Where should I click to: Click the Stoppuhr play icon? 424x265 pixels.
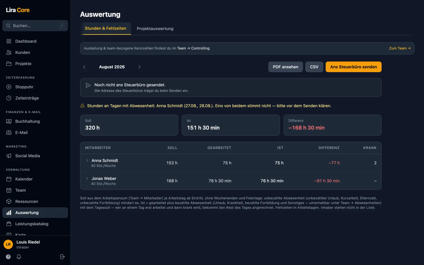(x=9, y=87)
